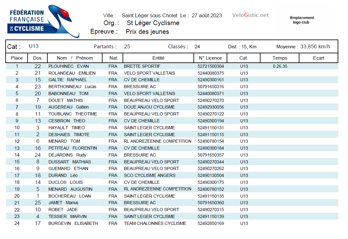348x239 pixels.
Task: Click the entity BRESSUIRE AC for JAMET Marius
Action: [140, 203]
